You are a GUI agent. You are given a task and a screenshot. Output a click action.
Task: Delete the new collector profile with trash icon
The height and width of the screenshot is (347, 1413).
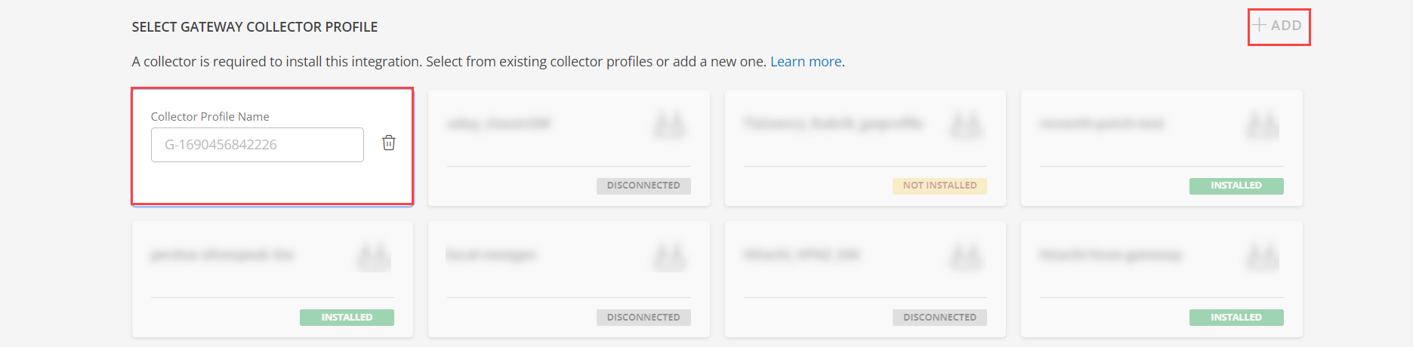pyautogui.click(x=389, y=143)
